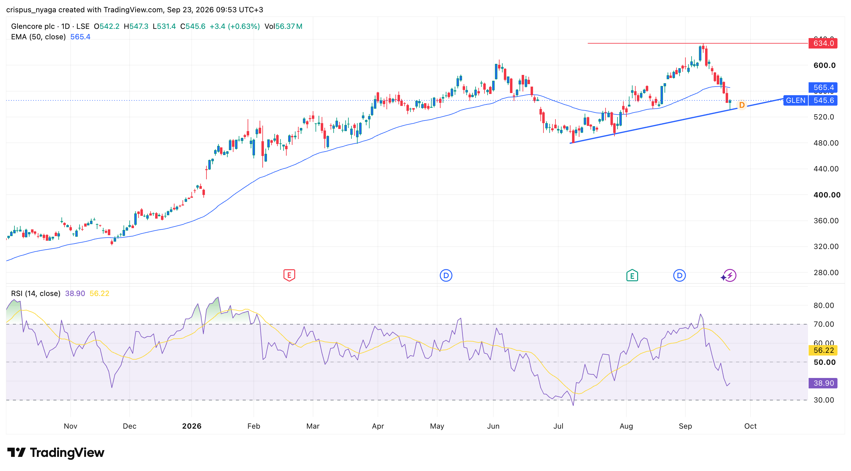Click the O542.2 open value
The image size is (851, 471).
coord(106,26)
